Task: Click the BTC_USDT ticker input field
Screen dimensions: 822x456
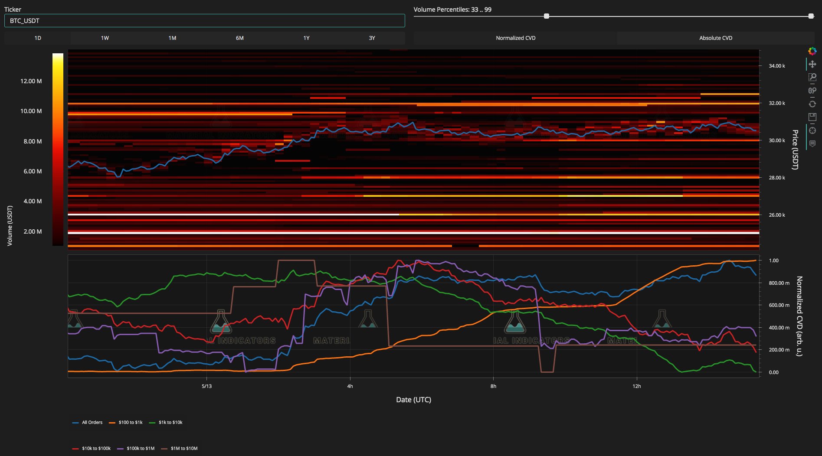Action: [x=205, y=21]
